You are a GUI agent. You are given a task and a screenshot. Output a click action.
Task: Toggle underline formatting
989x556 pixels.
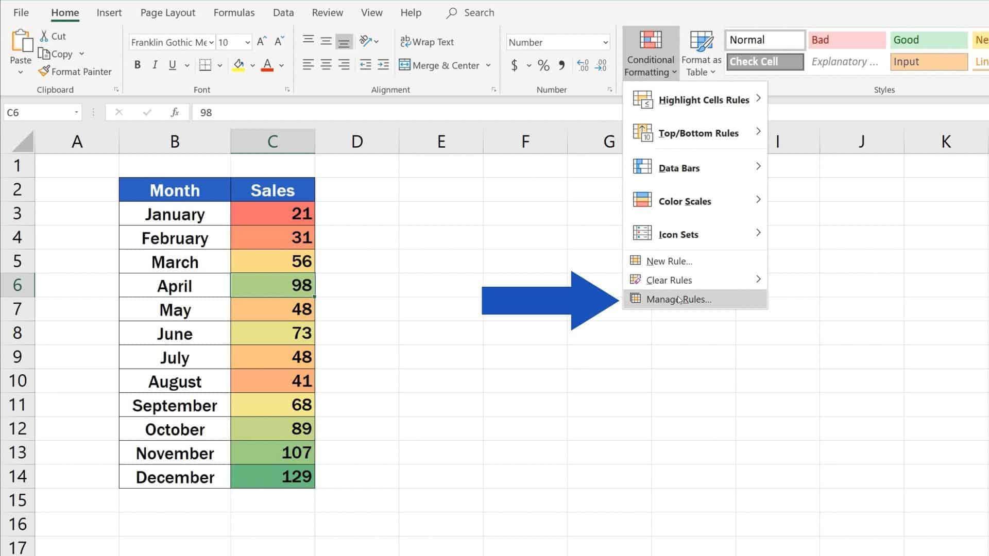[173, 65]
